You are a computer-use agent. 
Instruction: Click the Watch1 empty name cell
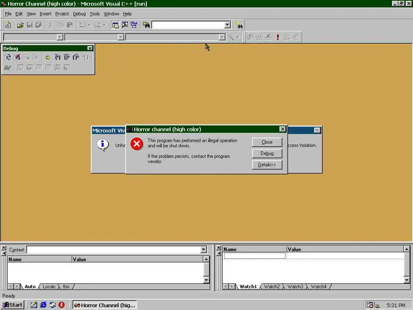tap(255, 256)
